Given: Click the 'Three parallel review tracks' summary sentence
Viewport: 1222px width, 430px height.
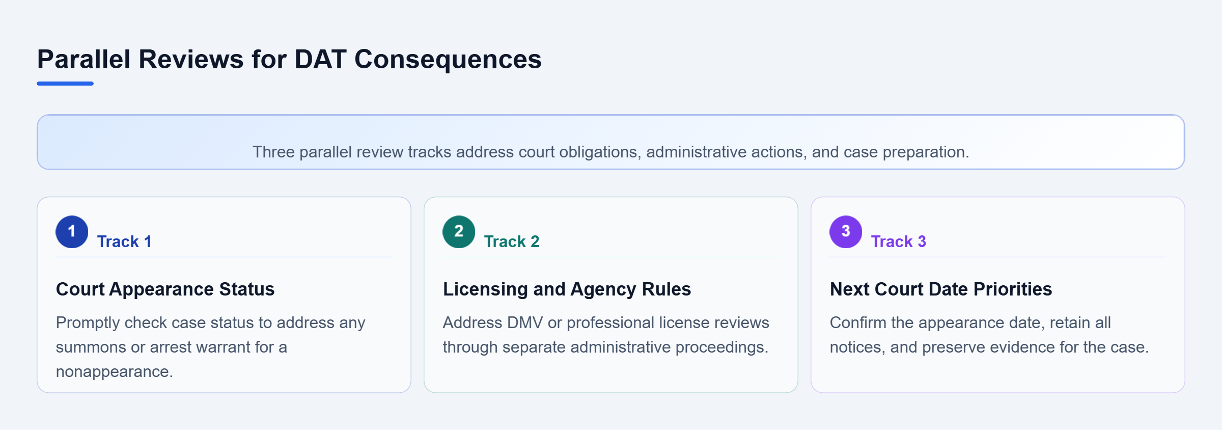Looking at the screenshot, I should coord(611,152).
